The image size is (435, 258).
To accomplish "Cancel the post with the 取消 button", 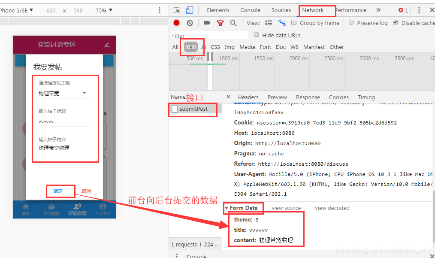I will click(x=86, y=191).
